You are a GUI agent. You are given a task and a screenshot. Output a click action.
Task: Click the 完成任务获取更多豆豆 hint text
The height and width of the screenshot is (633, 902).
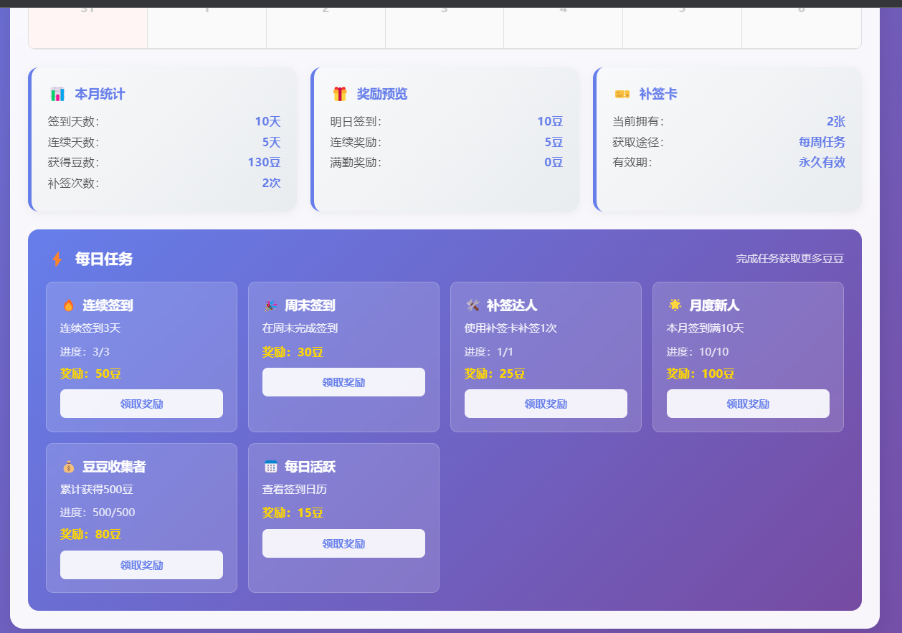789,258
